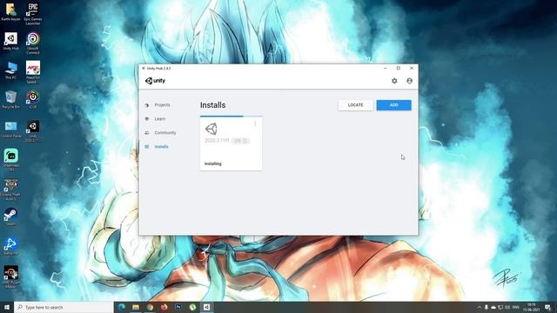This screenshot has width=557, height=313.
Task: Click the Unity Hub taskbar button
Action: (206, 307)
